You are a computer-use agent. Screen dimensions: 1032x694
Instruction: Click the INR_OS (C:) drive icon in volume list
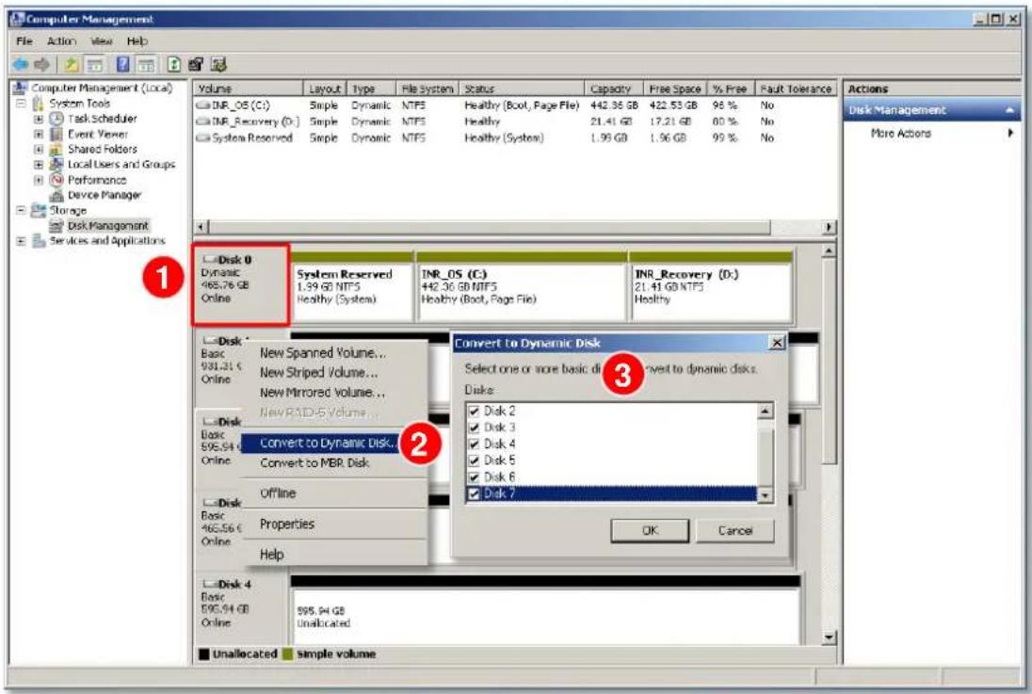point(203,105)
